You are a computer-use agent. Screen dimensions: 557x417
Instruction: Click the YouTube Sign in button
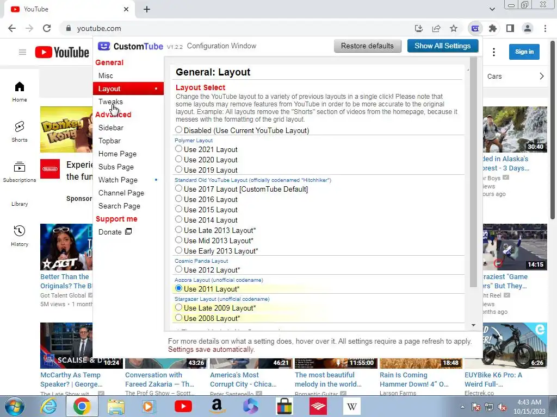tap(524, 52)
